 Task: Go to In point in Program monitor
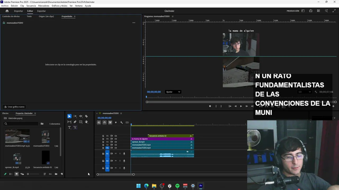tap(230, 106)
